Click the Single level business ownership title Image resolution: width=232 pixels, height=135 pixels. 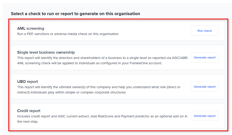tap(46, 52)
